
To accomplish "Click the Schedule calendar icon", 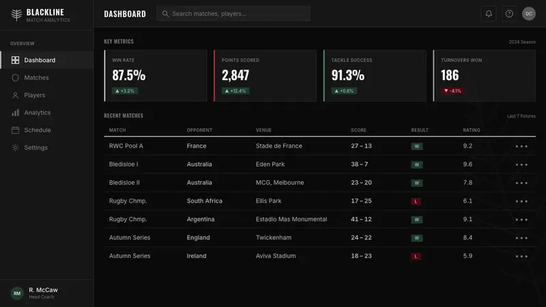I will (x=15, y=130).
